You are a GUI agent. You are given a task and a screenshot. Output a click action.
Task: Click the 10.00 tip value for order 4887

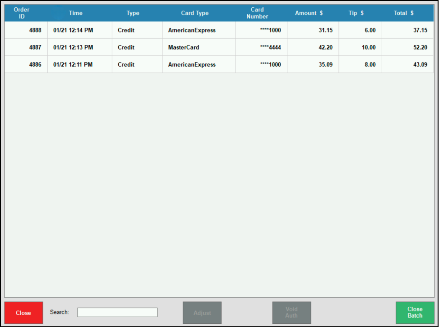tap(369, 47)
